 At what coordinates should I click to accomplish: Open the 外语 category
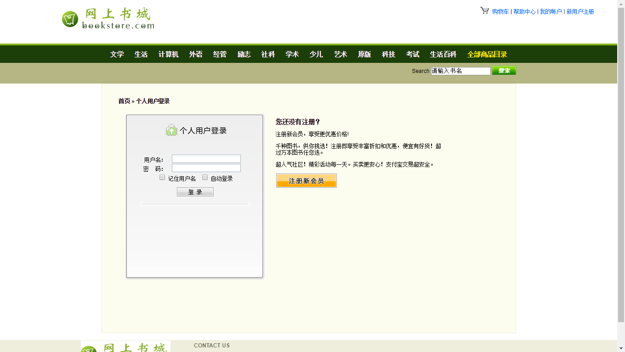pyautogui.click(x=196, y=54)
